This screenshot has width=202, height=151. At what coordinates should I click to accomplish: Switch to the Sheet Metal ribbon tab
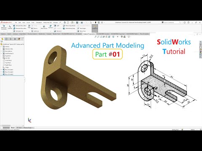tap(23, 34)
